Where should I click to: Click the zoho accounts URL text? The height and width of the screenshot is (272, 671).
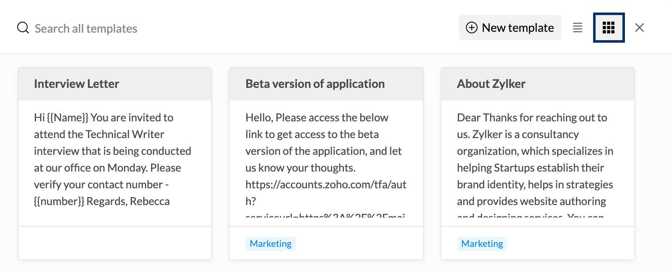[326, 185]
